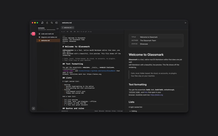Viewport: 218px width, 136px height.
Task: Click the 'links' hyperlink in the preview
Action: tap(146, 92)
